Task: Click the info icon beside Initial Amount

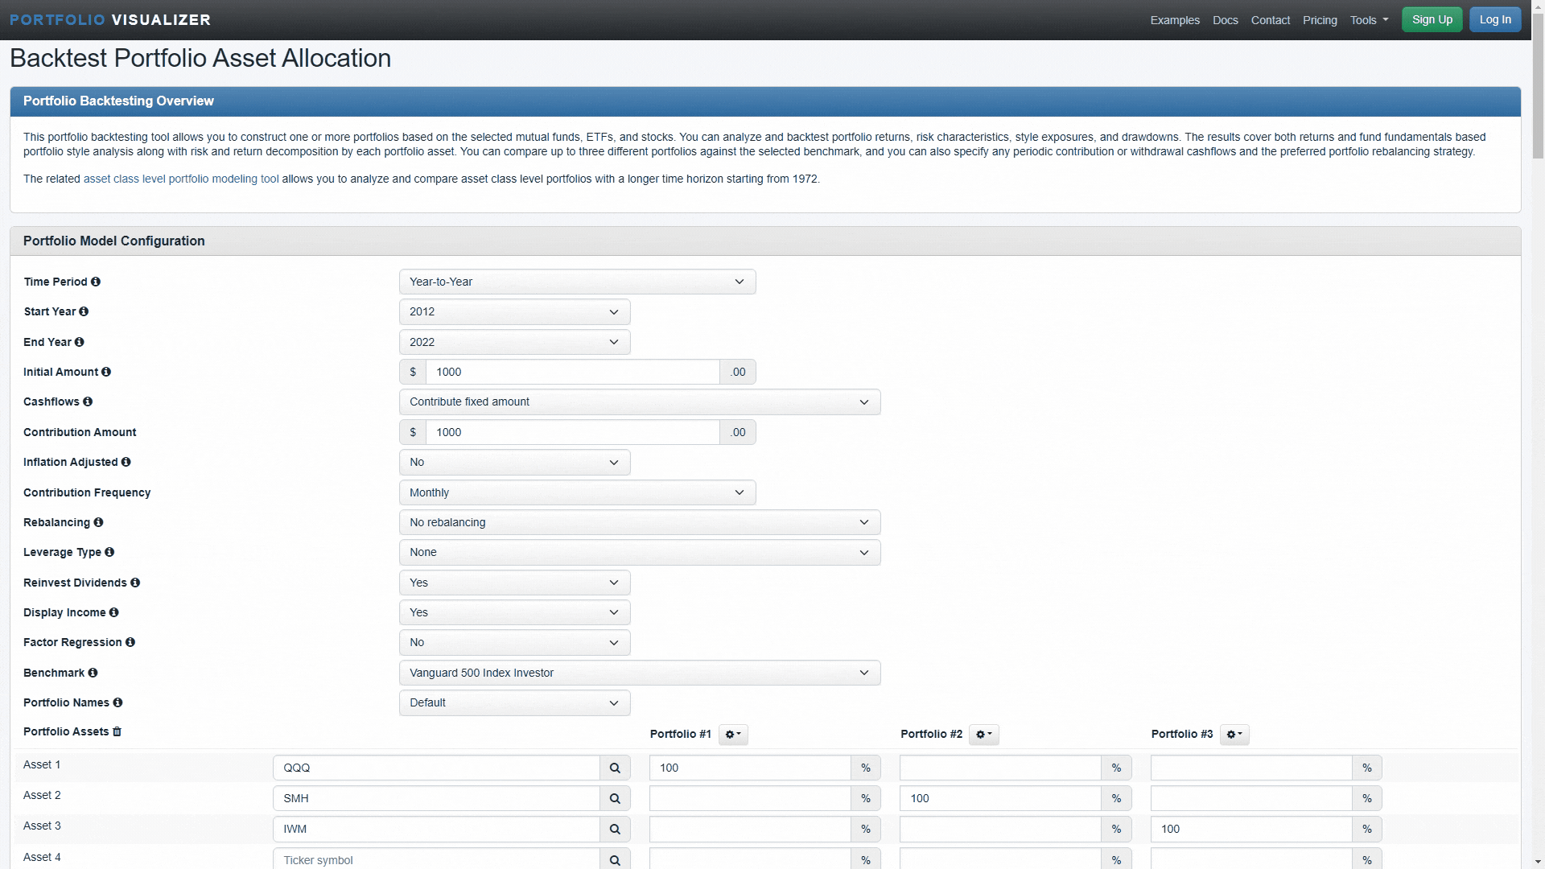Action: [x=106, y=372]
